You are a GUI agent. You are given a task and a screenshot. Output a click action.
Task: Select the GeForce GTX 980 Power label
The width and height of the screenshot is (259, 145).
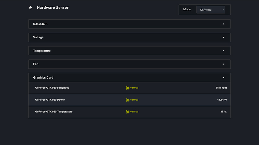pos(50,100)
